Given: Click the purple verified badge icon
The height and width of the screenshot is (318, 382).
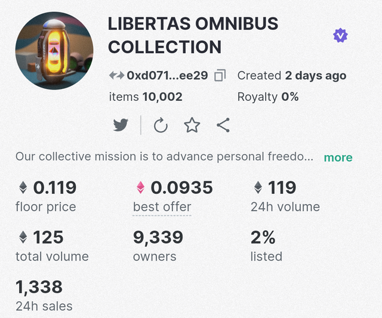Looking at the screenshot, I should click(x=340, y=35).
